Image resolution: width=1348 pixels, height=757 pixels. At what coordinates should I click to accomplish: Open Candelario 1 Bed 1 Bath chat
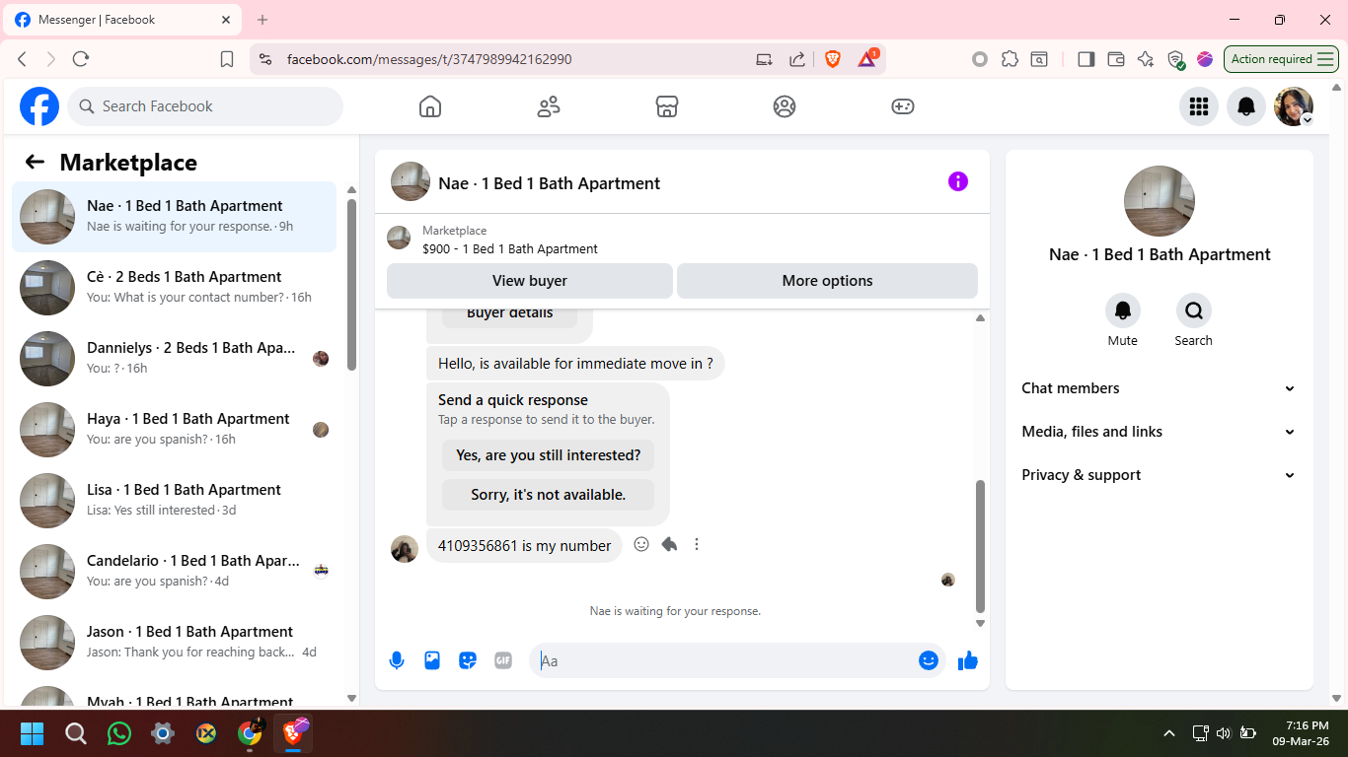click(x=174, y=572)
